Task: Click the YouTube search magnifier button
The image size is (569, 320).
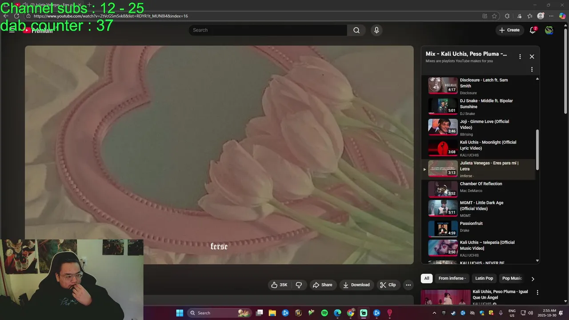Action: click(357, 30)
